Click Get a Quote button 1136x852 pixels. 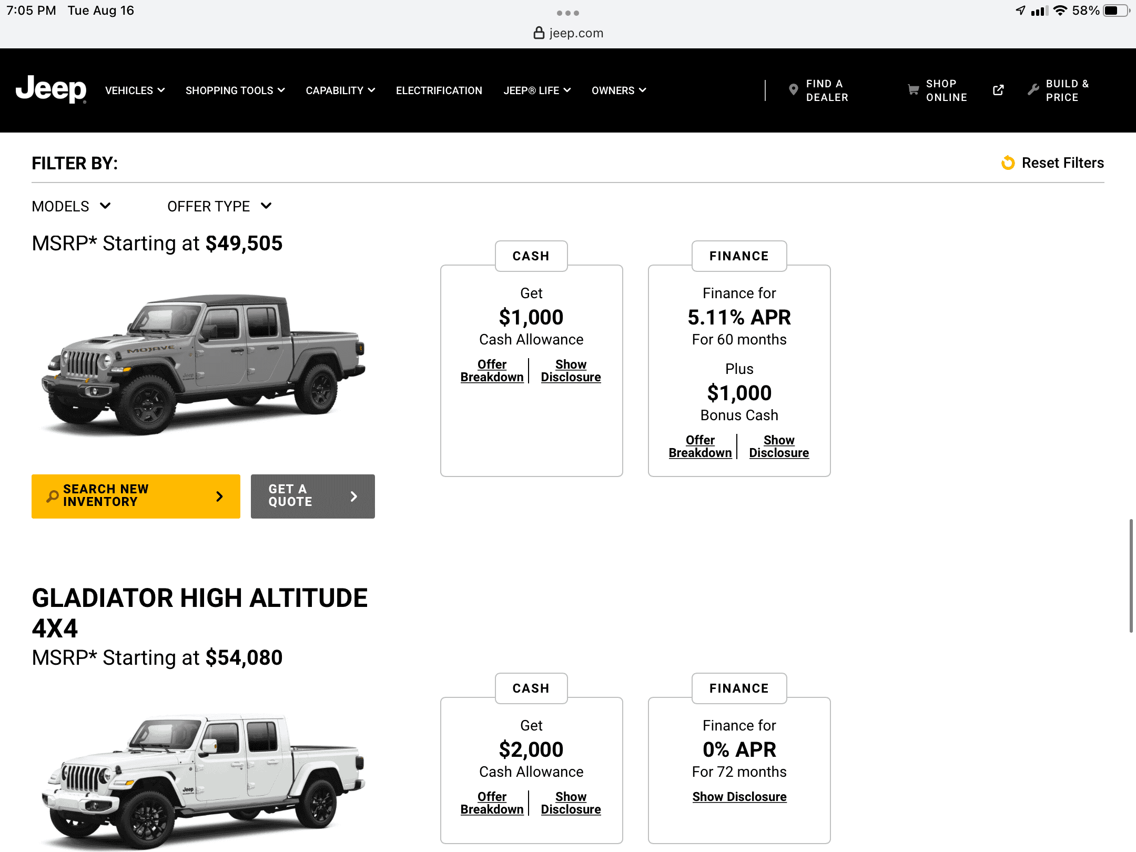tap(312, 496)
